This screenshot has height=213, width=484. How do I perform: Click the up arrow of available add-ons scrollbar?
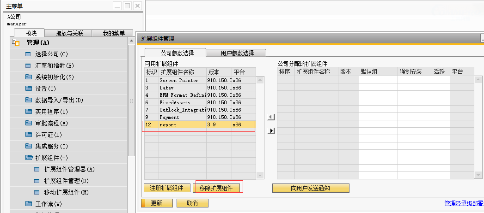(x=260, y=80)
